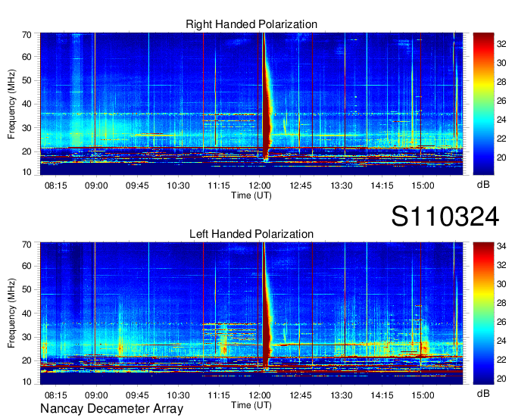Click the bottom plot's Time (UT) axis label
Image resolution: width=515 pixels, height=418 pixels.
[251, 405]
